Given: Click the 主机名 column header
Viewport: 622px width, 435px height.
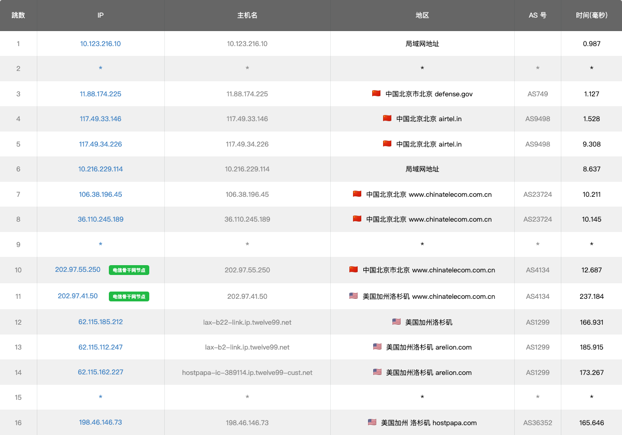Looking at the screenshot, I should click(x=247, y=16).
